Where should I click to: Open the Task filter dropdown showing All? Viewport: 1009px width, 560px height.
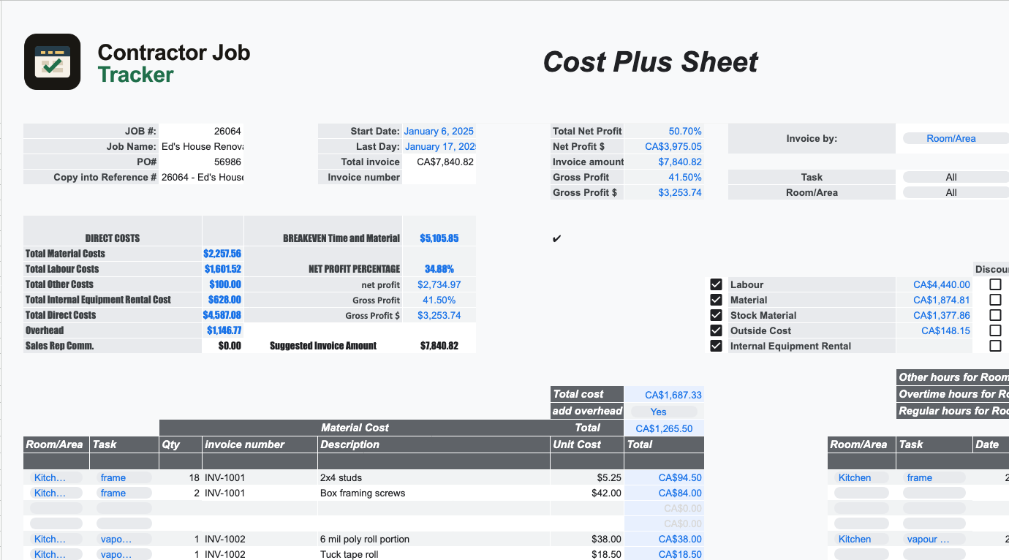(x=956, y=177)
